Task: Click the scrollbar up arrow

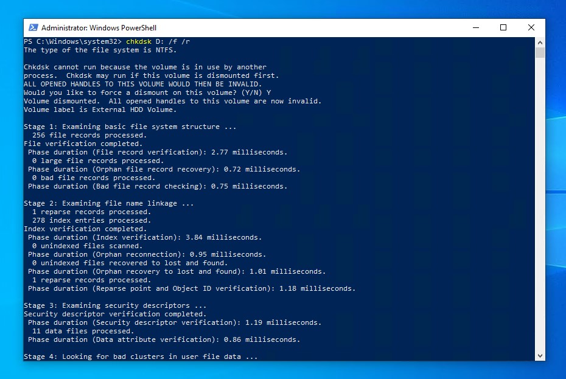Action: (x=540, y=43)
